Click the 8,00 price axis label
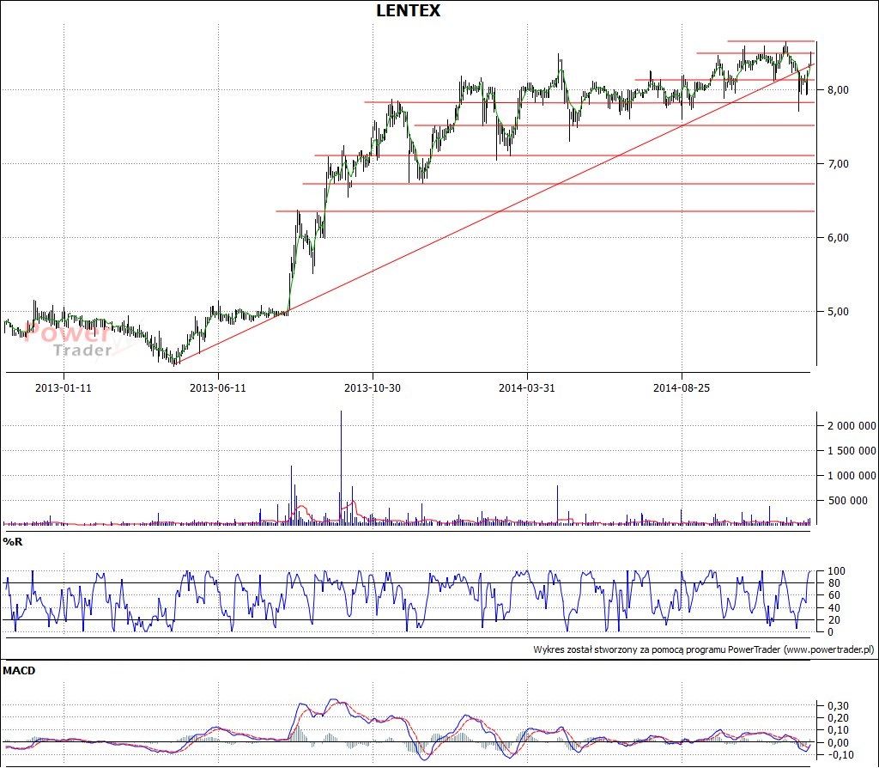The height and width of the screenshot is (768, 879). pos(838,89)
